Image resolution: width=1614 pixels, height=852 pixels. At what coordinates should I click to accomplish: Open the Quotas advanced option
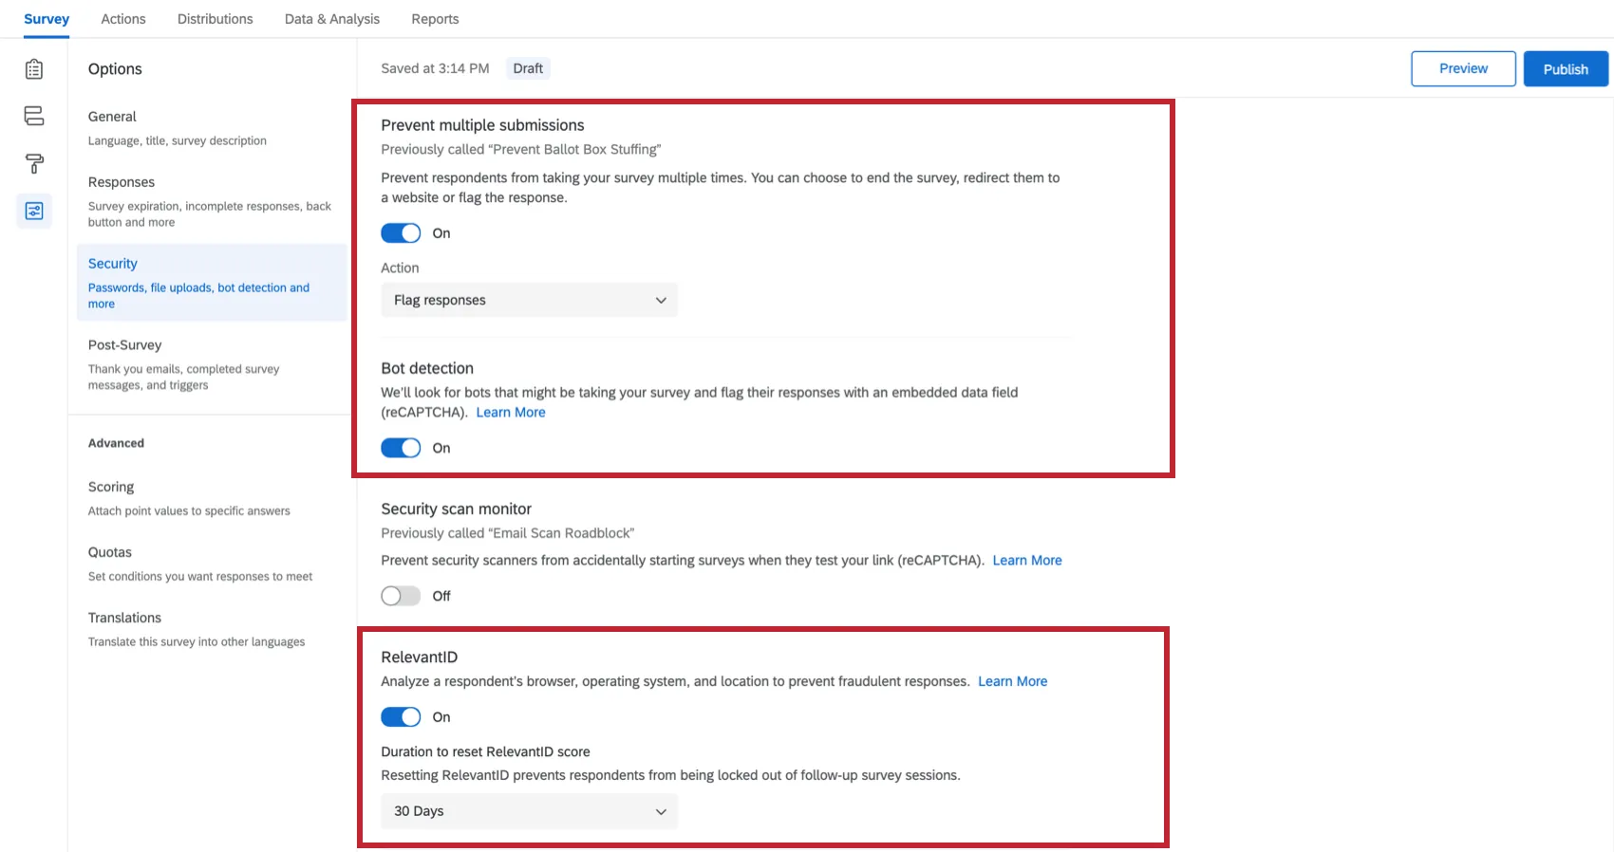211,564
